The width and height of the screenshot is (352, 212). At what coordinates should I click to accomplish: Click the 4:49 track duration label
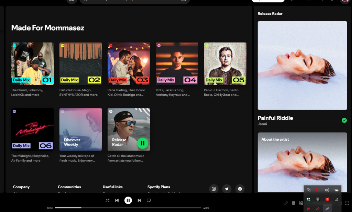point(206,208)
